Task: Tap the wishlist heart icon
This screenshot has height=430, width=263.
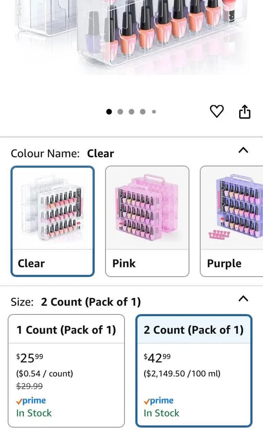Action: point(217,111)
